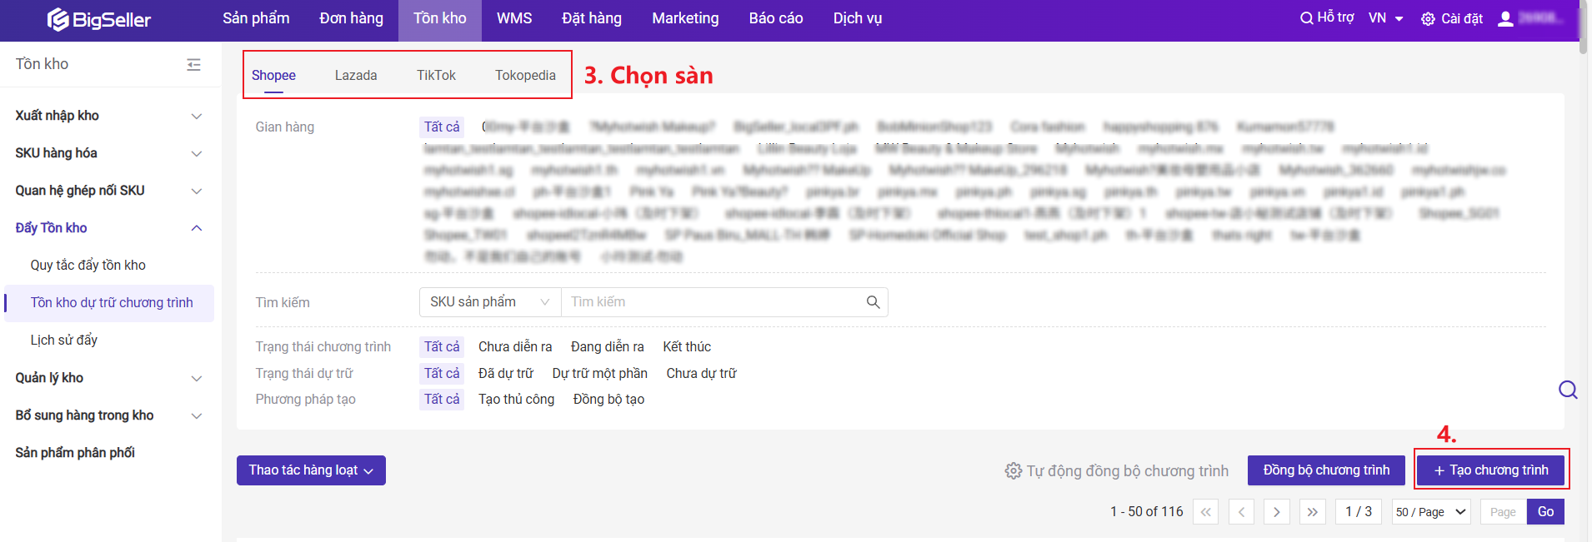Image resolution: width=1592 pixels, height=542 pixels.
Task: Select Tất cả for Phương pháp tạo
Action: 442,400
